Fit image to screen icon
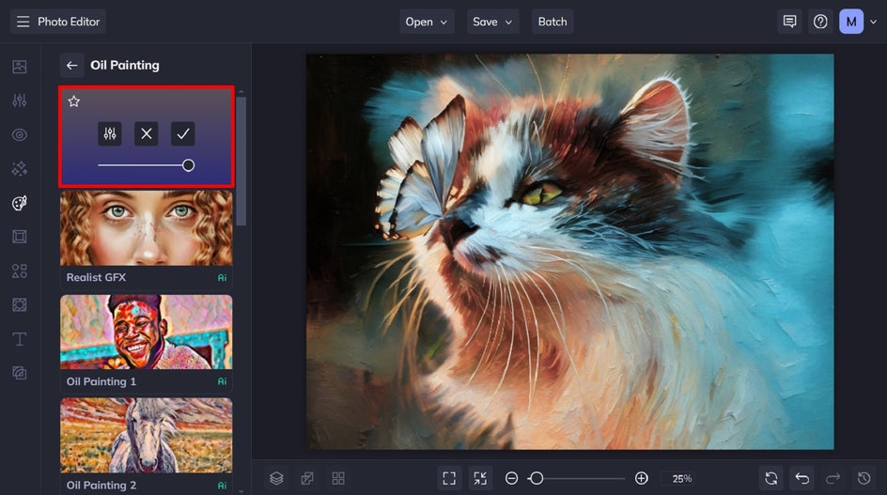The width and height of the screenshot is (887, 495). (x=449, y=479)
